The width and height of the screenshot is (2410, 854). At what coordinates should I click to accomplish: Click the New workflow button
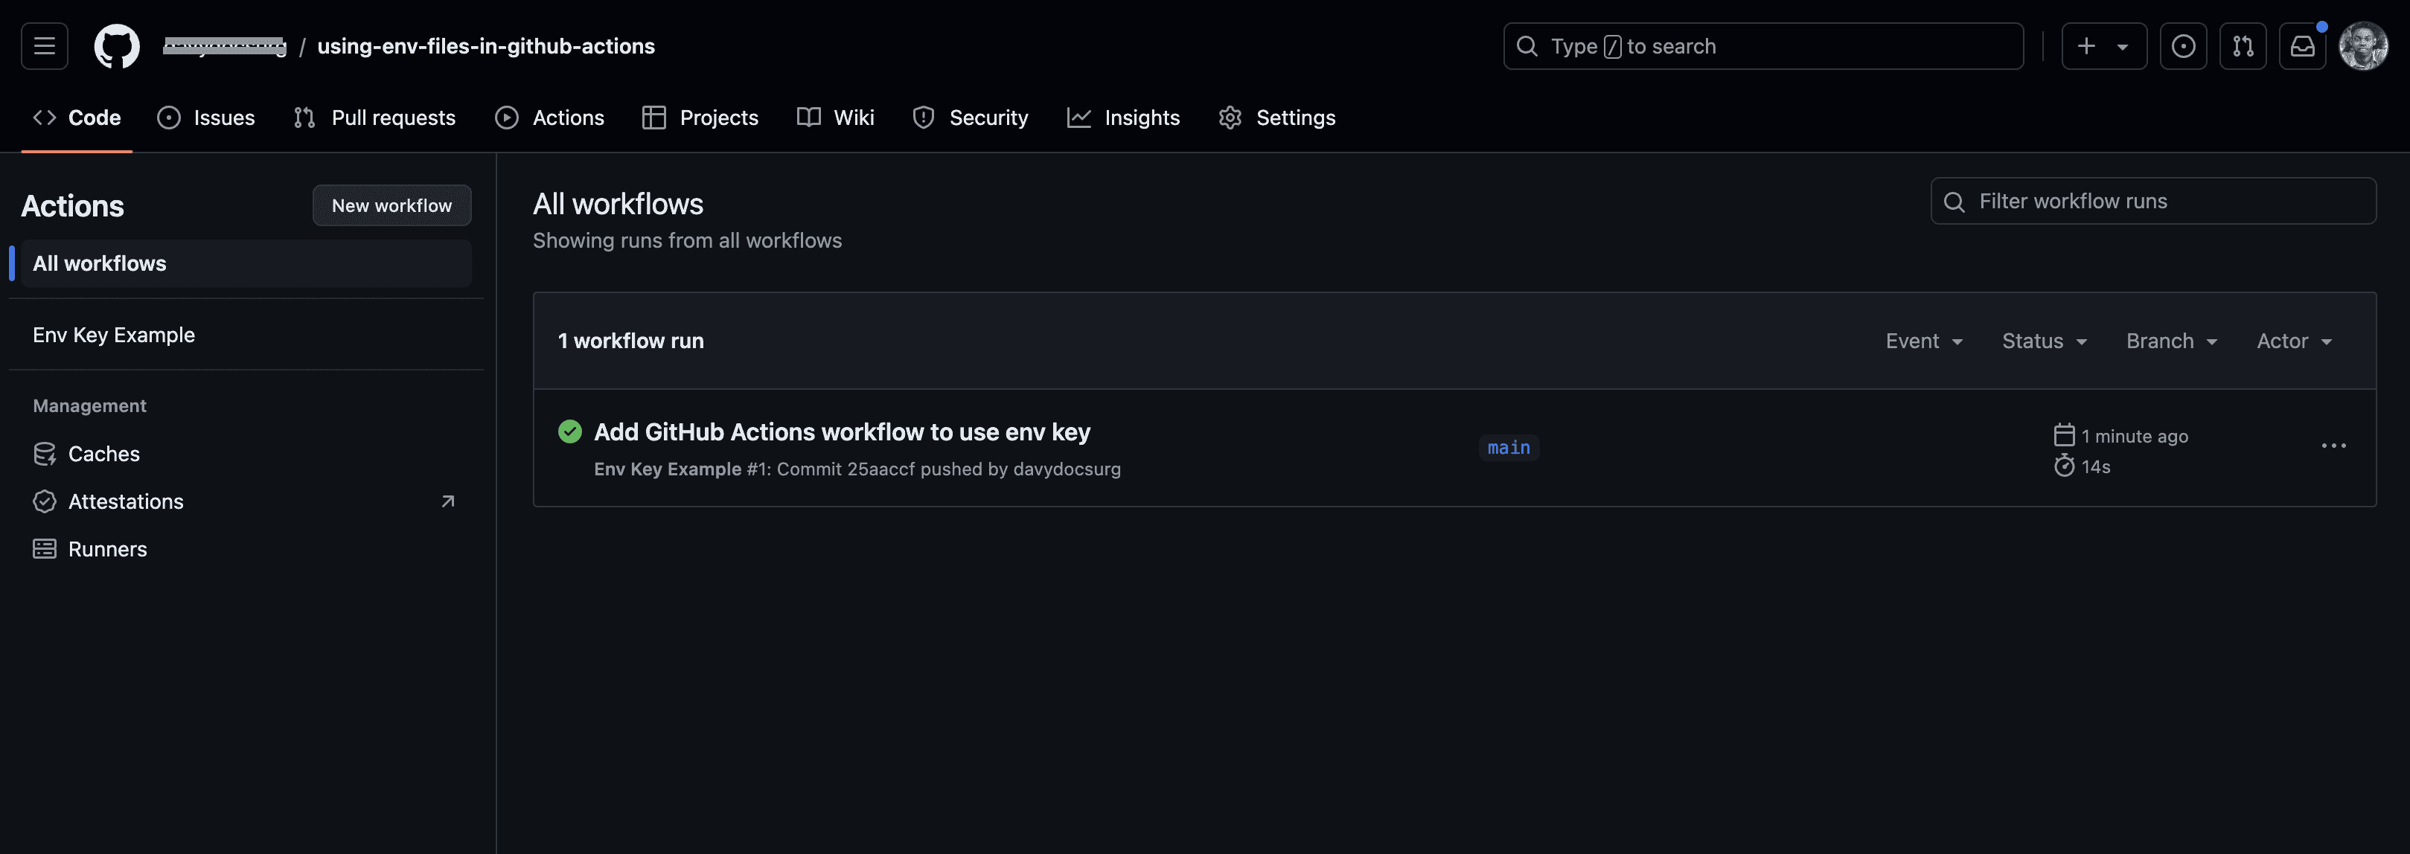(x=391, y=205)
